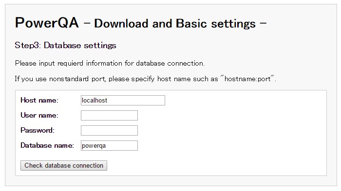The image size is (341, 191).
Task: Click the 'Please input requierd information' sentence
Action: click(x=110, y=63)
